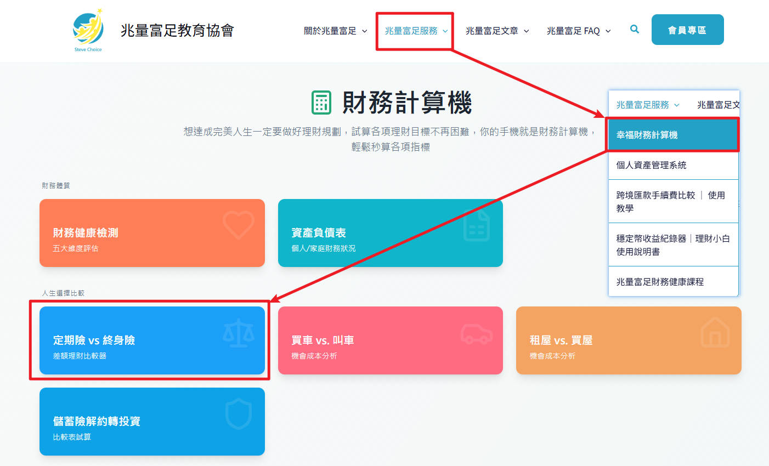Click the 差額理財比較器 subtitle text
769x466 pixels.
(80, 356)
